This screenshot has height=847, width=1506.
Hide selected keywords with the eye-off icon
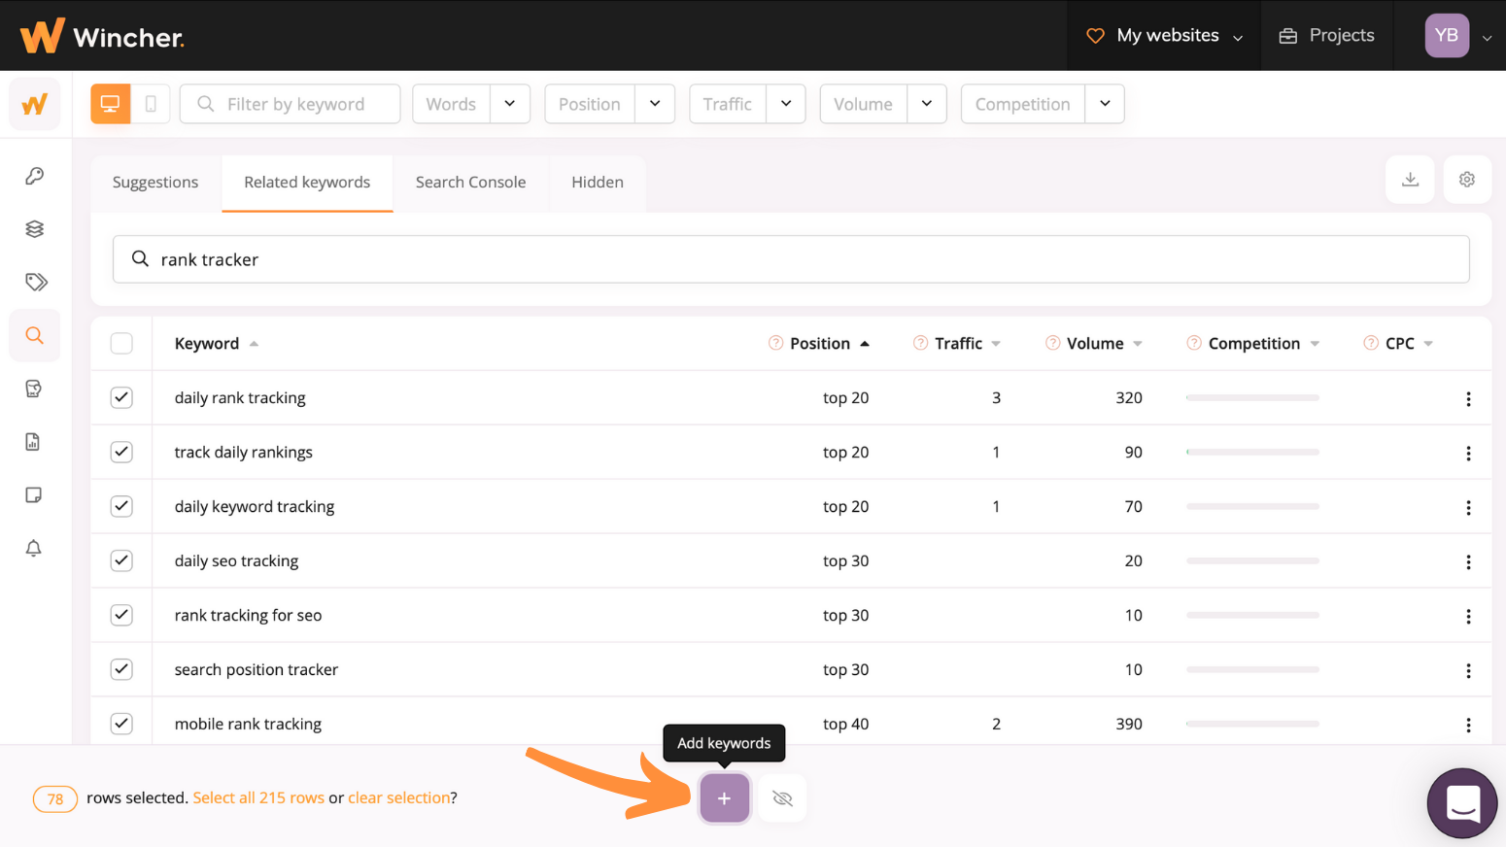[x=781, y=797]
